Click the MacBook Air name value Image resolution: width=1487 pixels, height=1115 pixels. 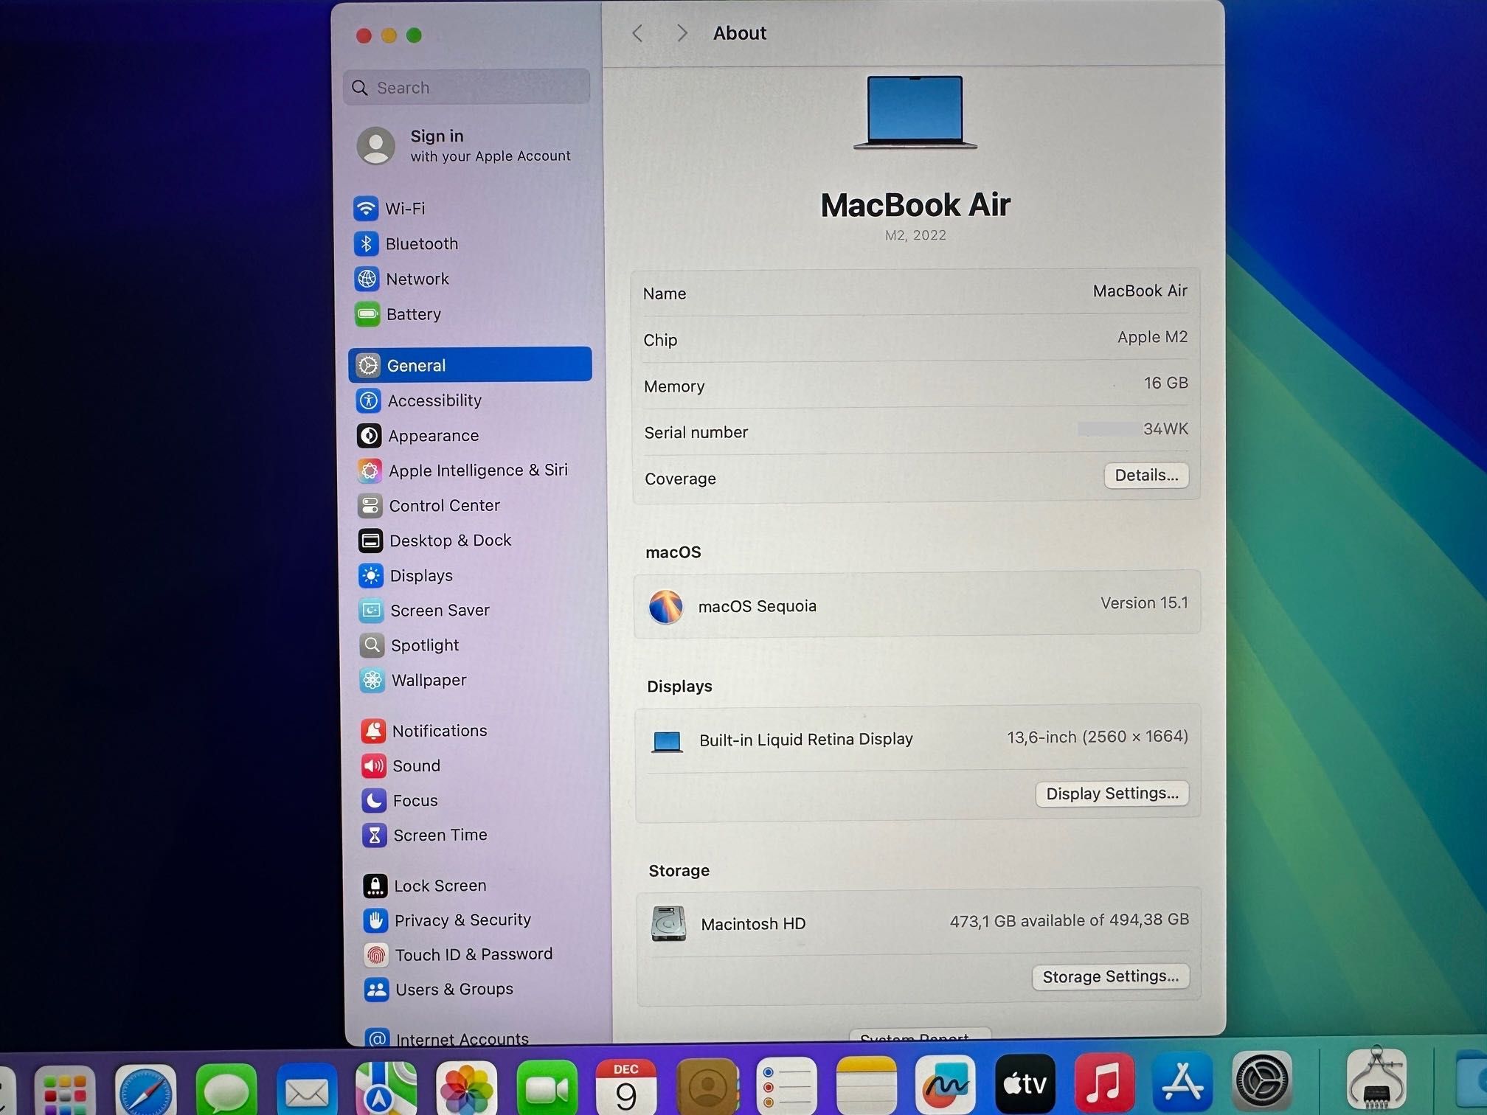[x=1140, y=291]
